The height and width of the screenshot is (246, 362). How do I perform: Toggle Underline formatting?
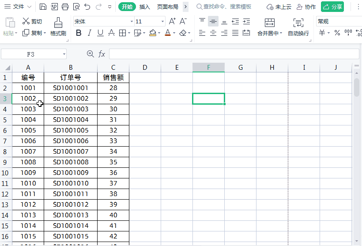[x=100, y=33]
